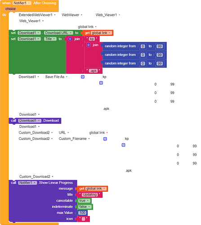Click the global link label in the Custom_Download2 URL row
201x225 pixels.
[x=97, y=133]
